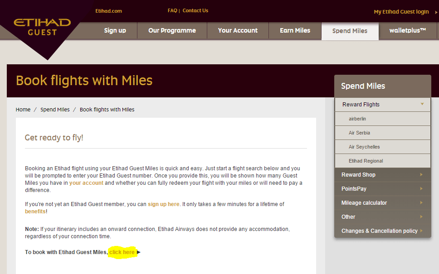This screenshot has width=439, height=274.
Task: Click the Book flights with Miles breadcrumb
Action: click(x=107, y=110)
